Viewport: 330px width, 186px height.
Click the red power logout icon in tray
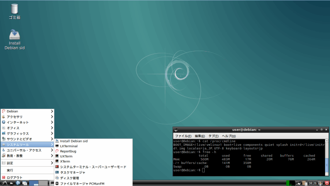pos(327,183)
